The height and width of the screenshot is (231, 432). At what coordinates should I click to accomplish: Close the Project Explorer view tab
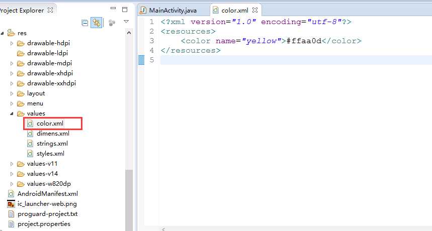(x=50, y=10)
